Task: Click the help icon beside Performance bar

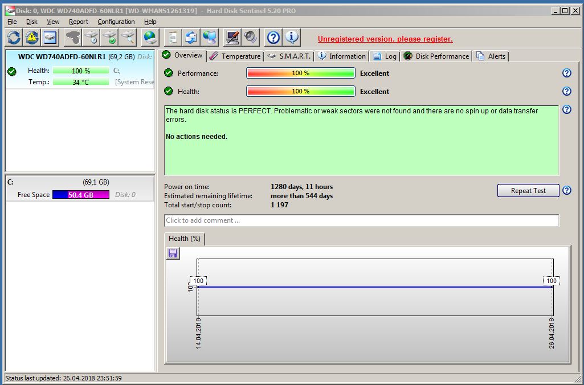Action: [x=566, y=73]
